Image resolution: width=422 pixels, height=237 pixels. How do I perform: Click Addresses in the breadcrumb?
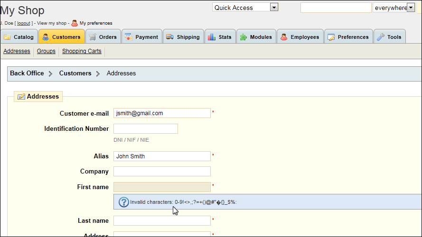121,73
